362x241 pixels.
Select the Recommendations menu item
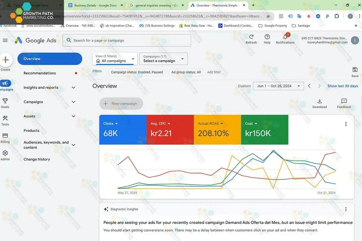[x=40, y=73]
